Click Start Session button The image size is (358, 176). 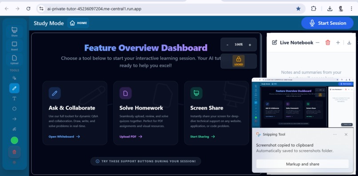(x=327, y=23)
